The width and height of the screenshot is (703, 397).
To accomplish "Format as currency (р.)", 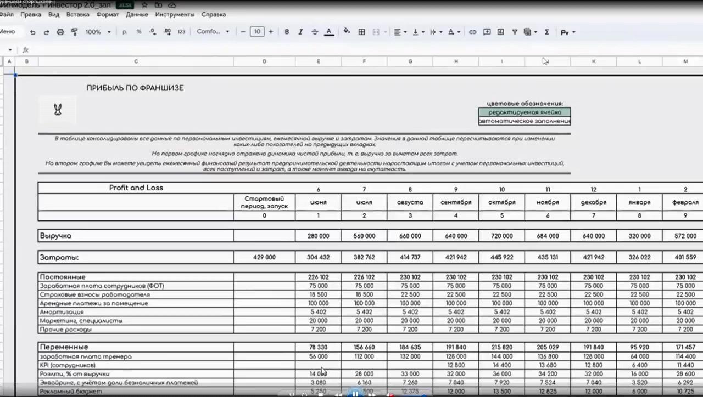I will tap(125, 32).
